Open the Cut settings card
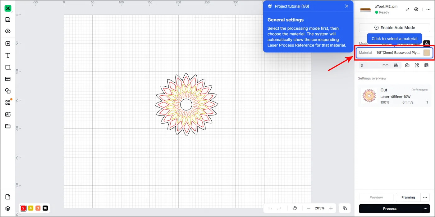The height and width of the screenshot is (217, 435). (395, 96)
